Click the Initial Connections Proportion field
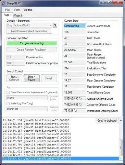This screenshot has height=165, width=125. 16,63
